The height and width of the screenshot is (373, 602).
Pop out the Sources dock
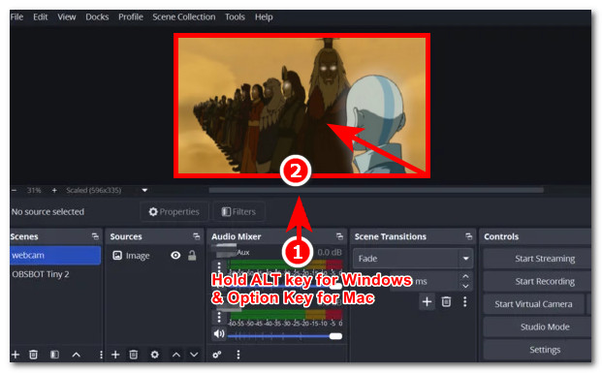[196, 236]
